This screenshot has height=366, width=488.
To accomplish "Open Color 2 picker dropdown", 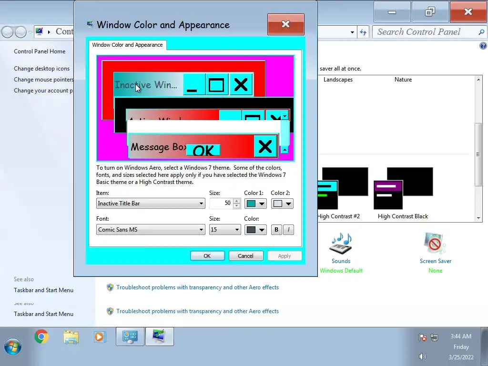I will [x=282, y=203].
